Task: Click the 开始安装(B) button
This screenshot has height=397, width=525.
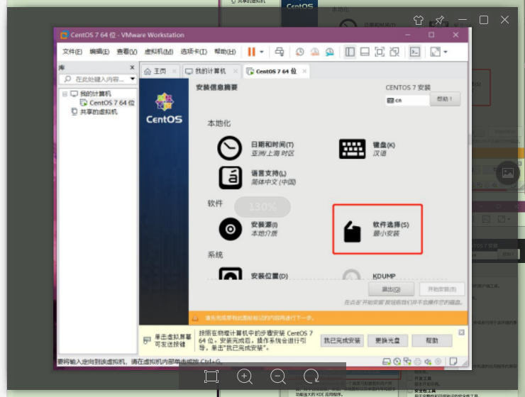Action: (x=442, y=289)
